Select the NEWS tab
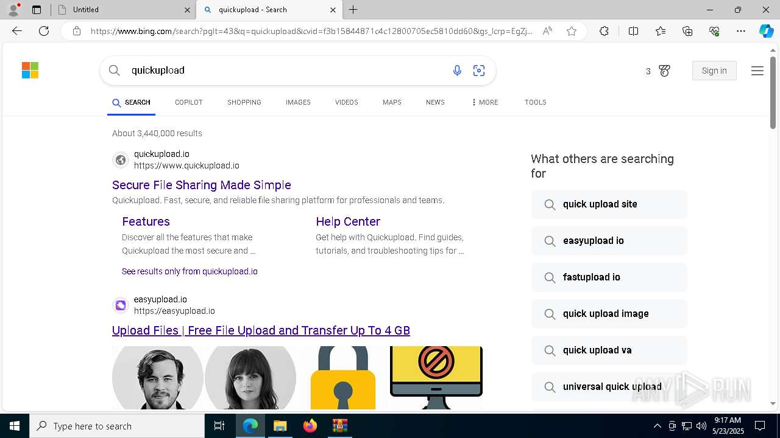780x438 pixels. (x=435, y=102)
